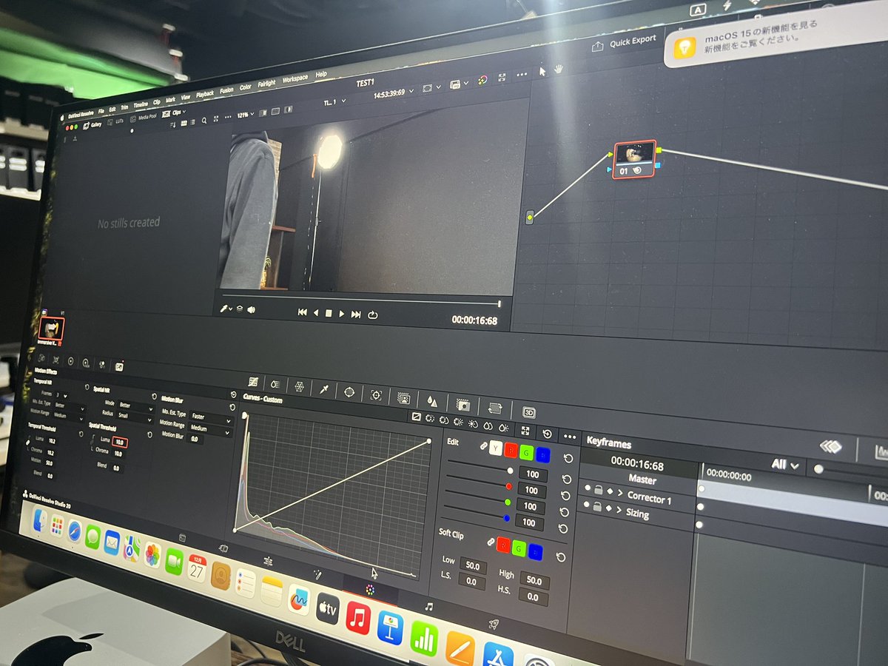Select the Qualifier eyedropper palette
888x666 pixels.
point(324,389)
